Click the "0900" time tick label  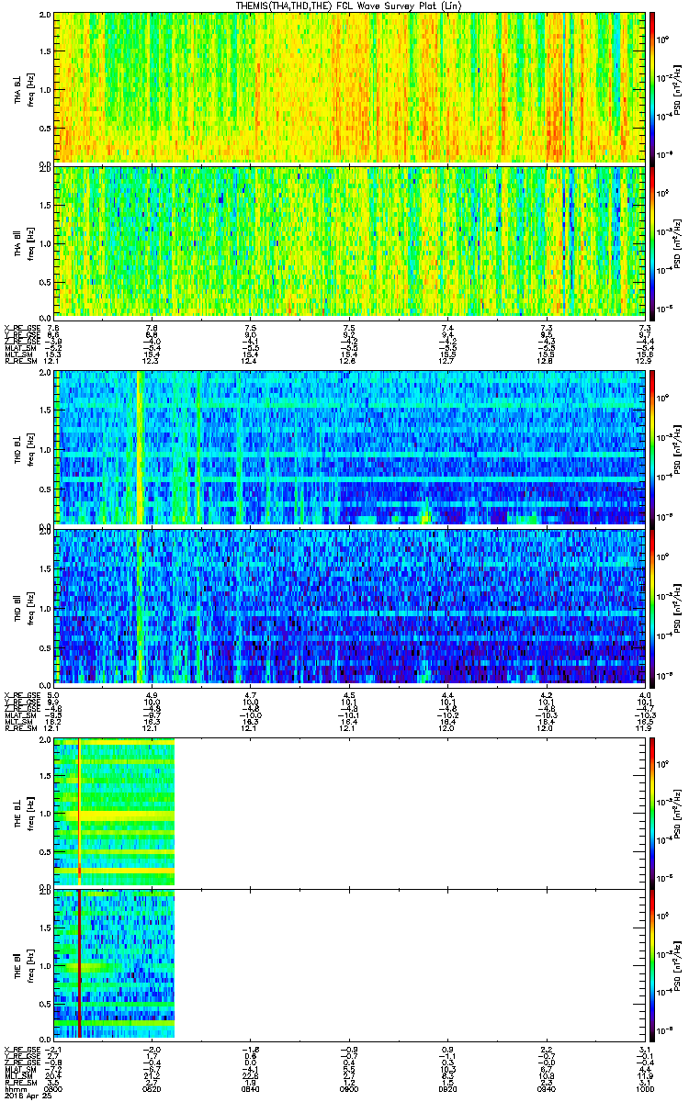350,1087
